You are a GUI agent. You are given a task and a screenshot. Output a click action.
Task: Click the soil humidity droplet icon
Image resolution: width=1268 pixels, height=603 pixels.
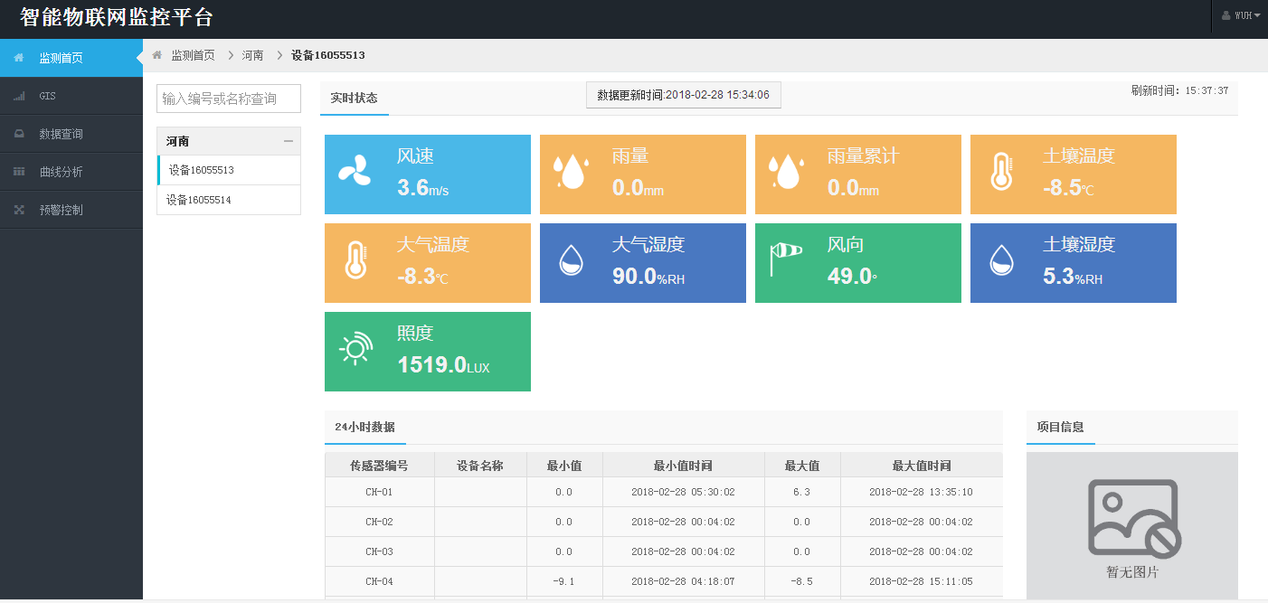tap(1000, 260)
